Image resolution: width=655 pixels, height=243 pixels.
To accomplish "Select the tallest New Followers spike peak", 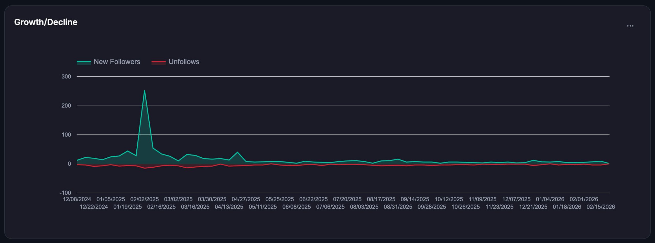I will (x=145, y=90).
